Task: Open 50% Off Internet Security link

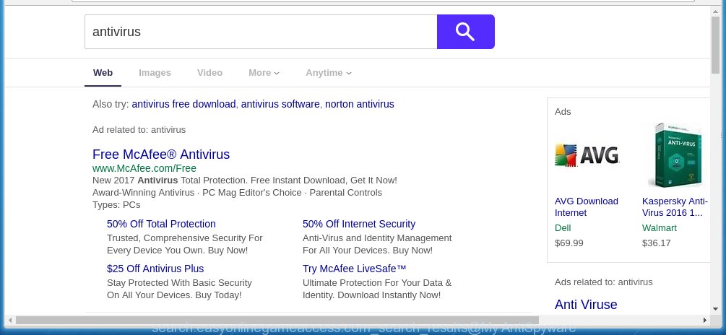Action: [359, 224]
